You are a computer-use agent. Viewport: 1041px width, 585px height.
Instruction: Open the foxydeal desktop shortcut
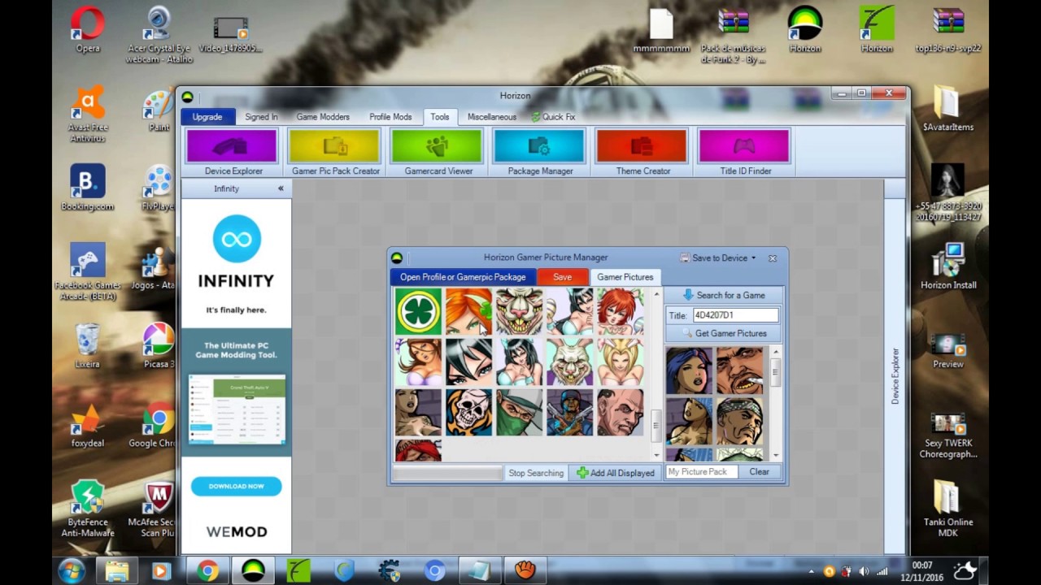(x=88, y=425)
